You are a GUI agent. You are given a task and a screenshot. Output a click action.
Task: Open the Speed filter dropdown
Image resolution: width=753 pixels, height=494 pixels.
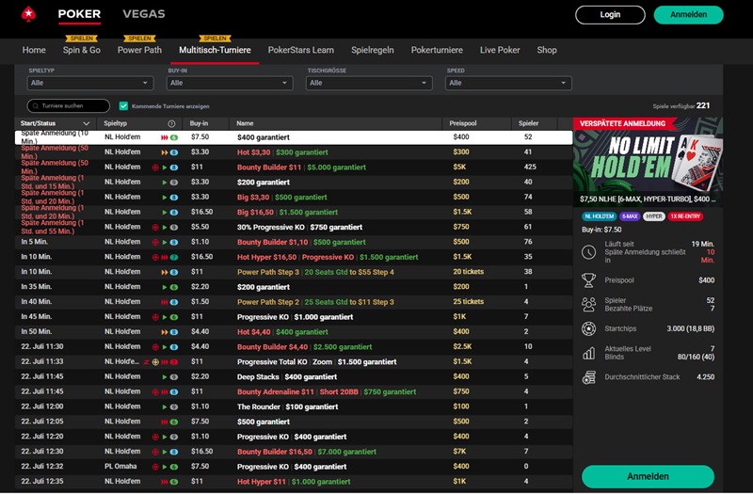[x=507, y=83]
